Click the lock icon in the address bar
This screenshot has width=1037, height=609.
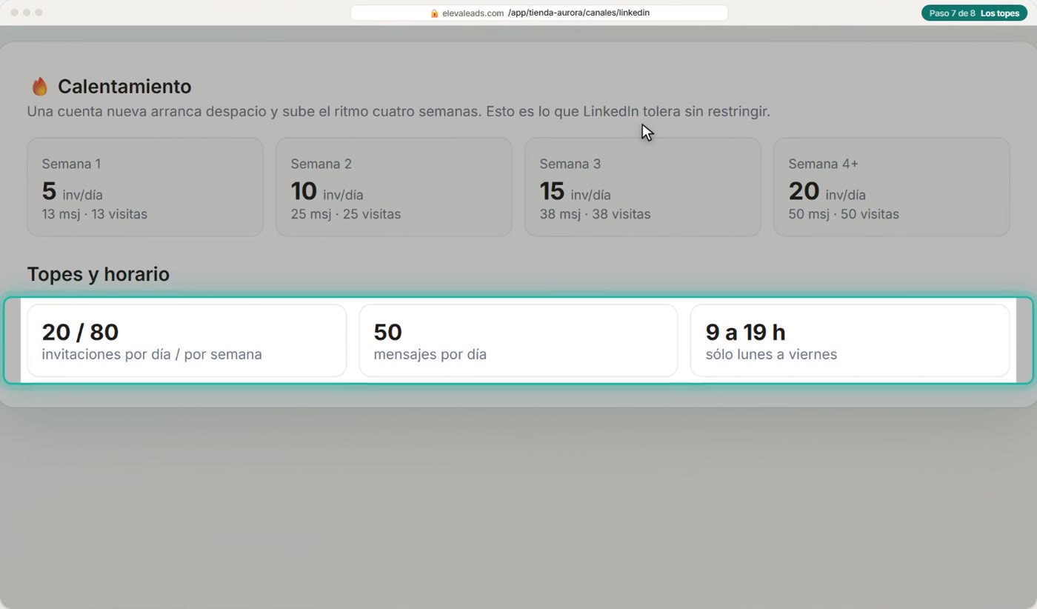click(434, 13)
